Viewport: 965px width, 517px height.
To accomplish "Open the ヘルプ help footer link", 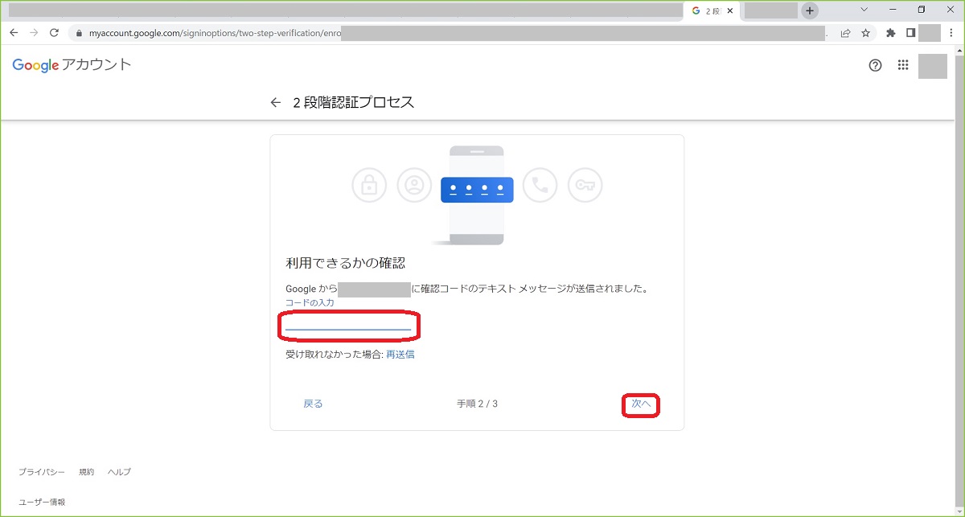I will [119, 472].
